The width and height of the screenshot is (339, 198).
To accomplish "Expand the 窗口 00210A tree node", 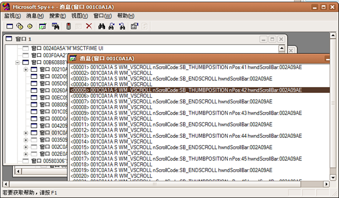I will [26, 70].
